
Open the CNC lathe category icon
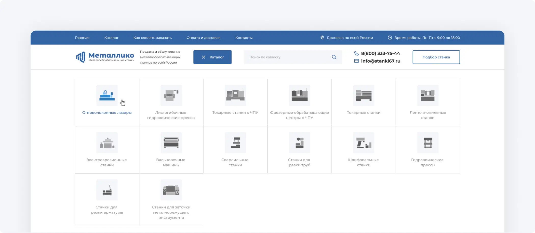235,95
